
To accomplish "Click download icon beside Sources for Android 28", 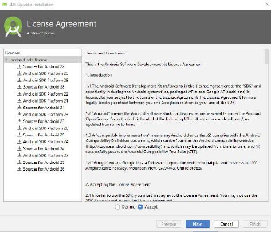I will (19, 87).
